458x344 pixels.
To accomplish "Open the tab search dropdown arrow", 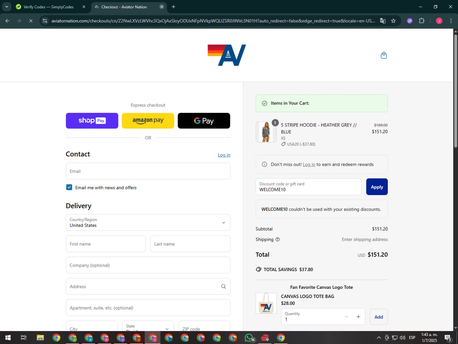I will click(x=6, y=7).
